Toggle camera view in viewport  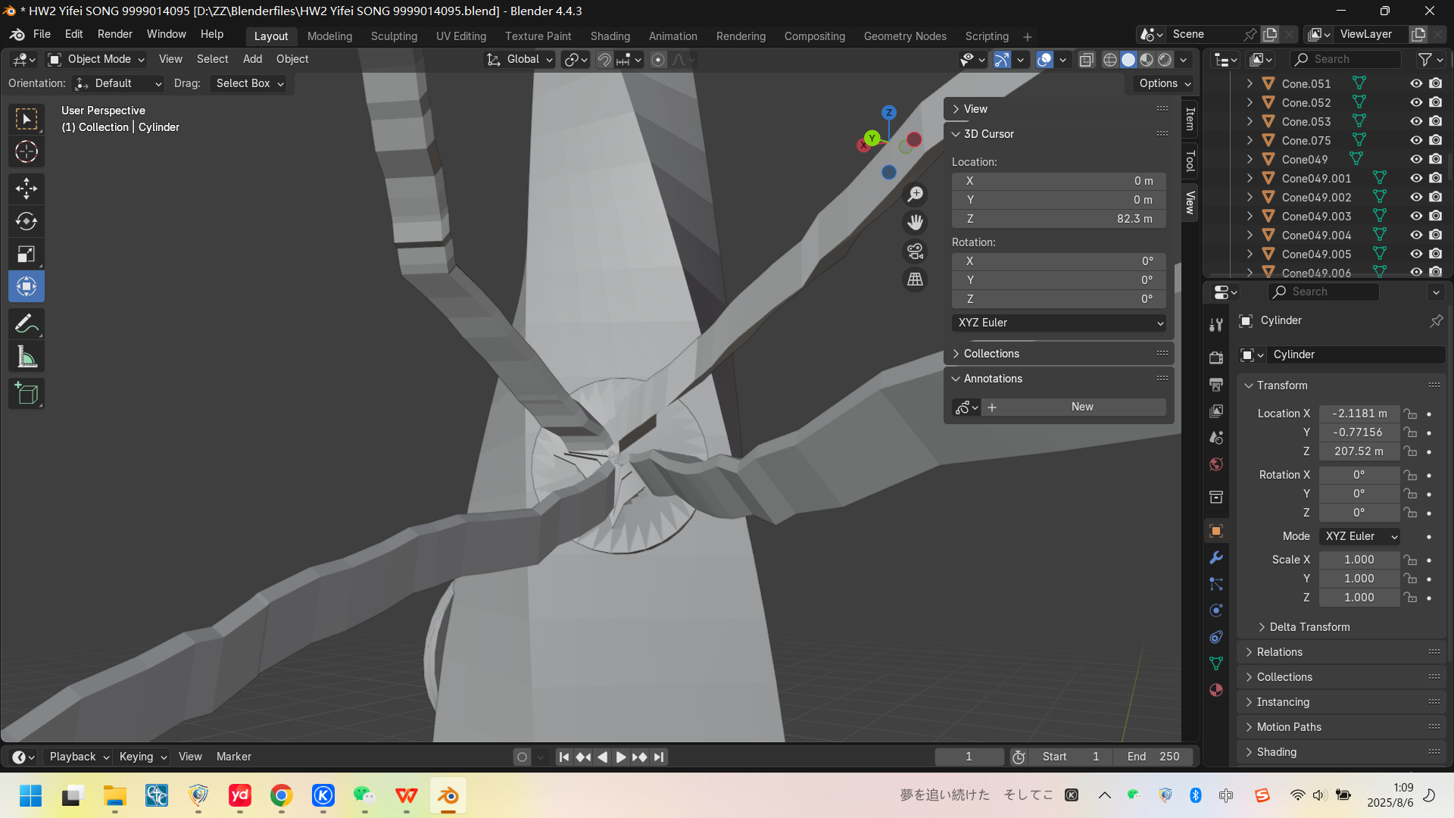click(x=916, y=251)
